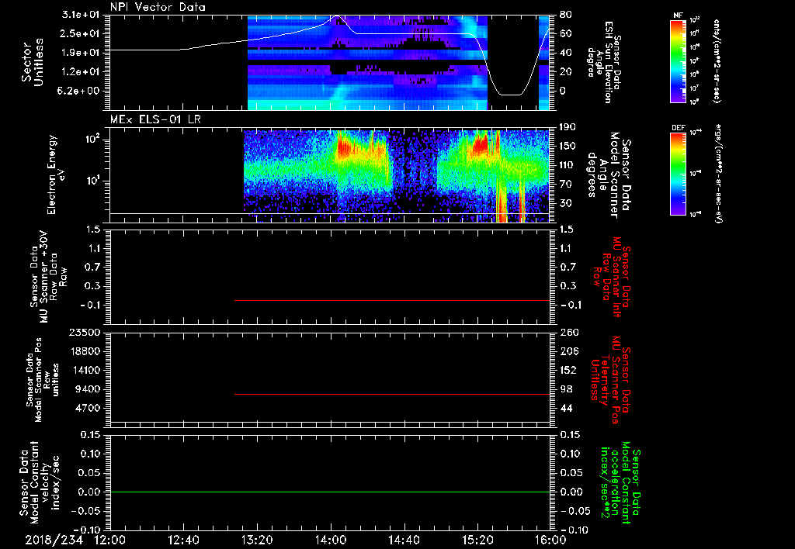The height and width of the screenshot is (549, 795).
Task: Click the green "Model Constant acceleration" axis label
Action: pos(620,482)
